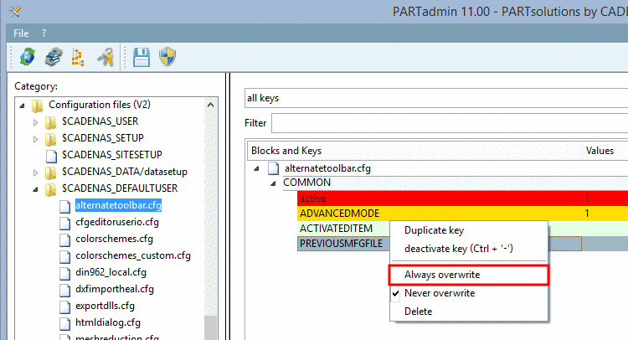Open the File menu
Viewport: 628px width, 340px height.
click(x=21, y=33)
